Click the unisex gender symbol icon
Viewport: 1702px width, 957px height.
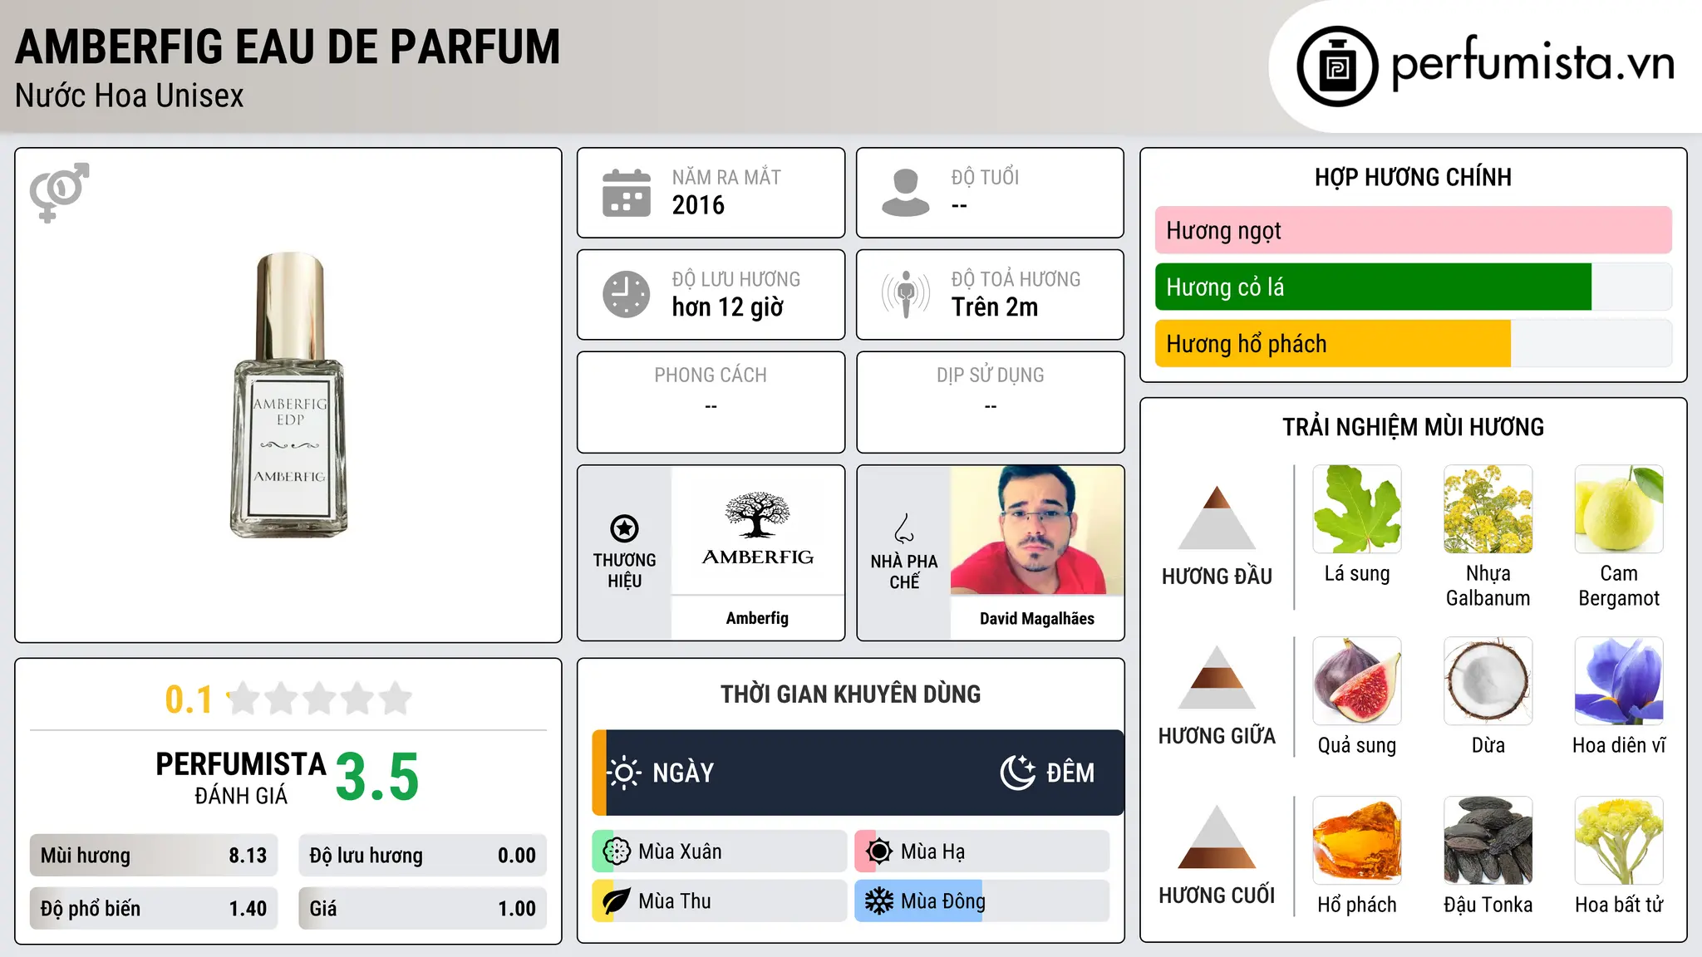tap(59, 192)
